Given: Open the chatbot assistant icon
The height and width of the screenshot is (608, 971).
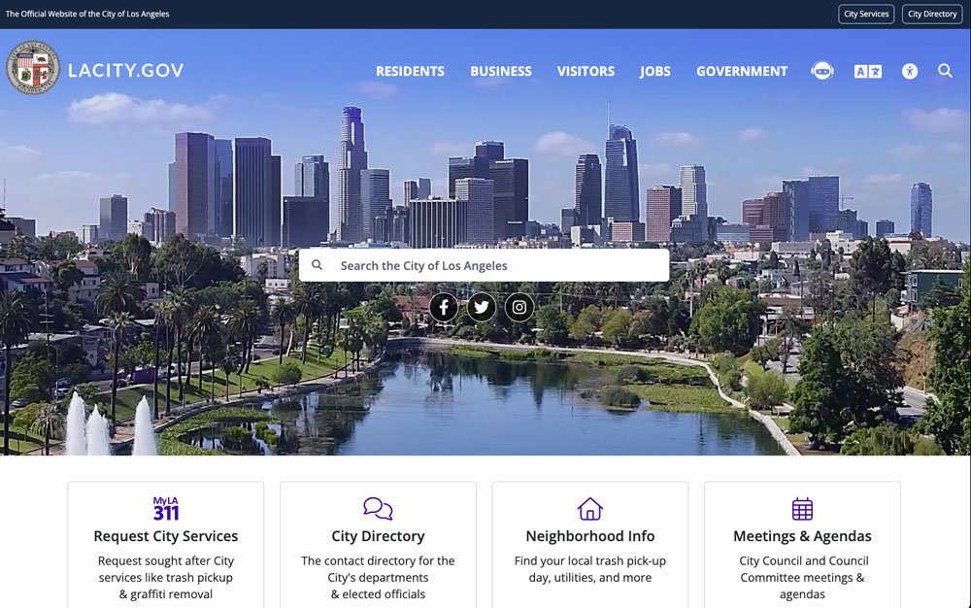Looking at the screenshot, I should [x=821, y=71].
